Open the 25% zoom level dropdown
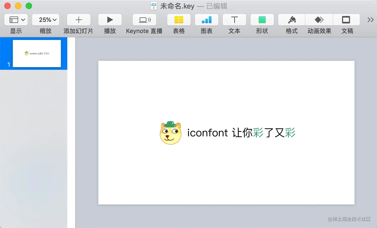 [46, 20]
